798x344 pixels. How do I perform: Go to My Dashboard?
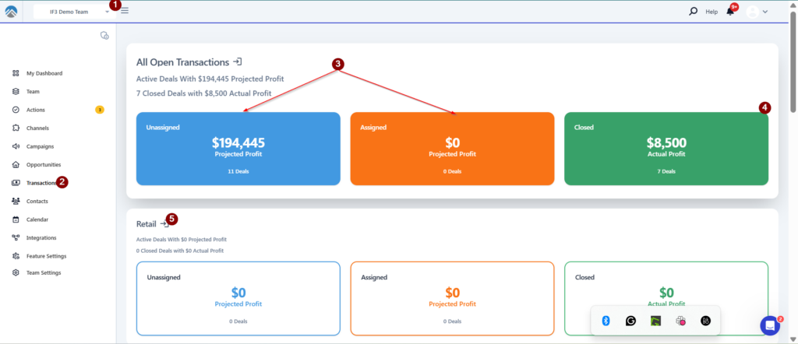(44, 73)
